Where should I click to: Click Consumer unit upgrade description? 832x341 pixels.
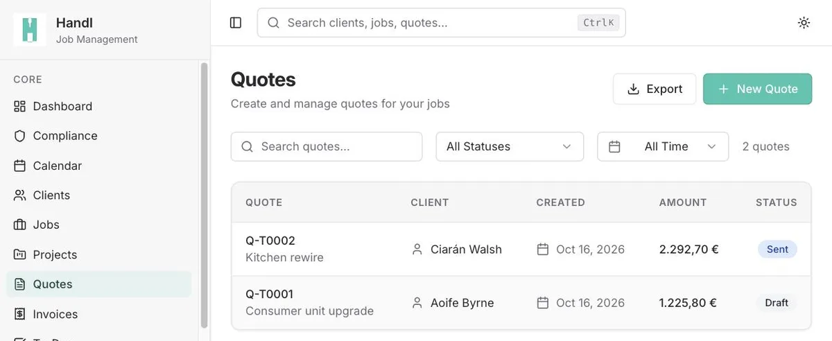click(309, 311)
